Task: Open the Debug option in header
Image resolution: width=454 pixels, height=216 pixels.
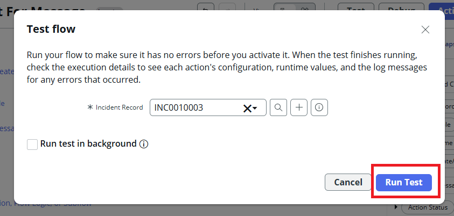Action: pos(401,8)
